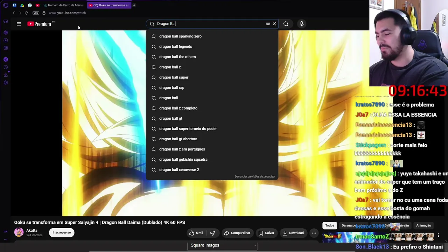Choose 'dragon ball xenoverse 2' suggestion
448x252 pixels.
pyautogui.click(x=212, y=170)
